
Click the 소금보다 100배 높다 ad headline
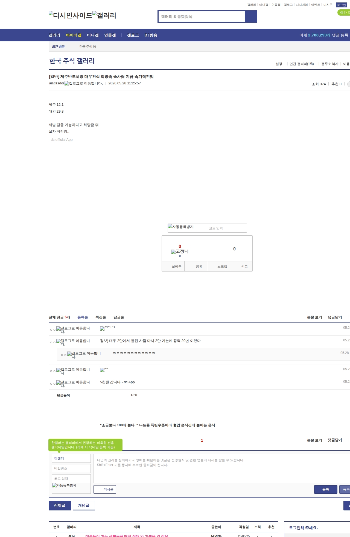pyautogui.click(x=158, y=425)
